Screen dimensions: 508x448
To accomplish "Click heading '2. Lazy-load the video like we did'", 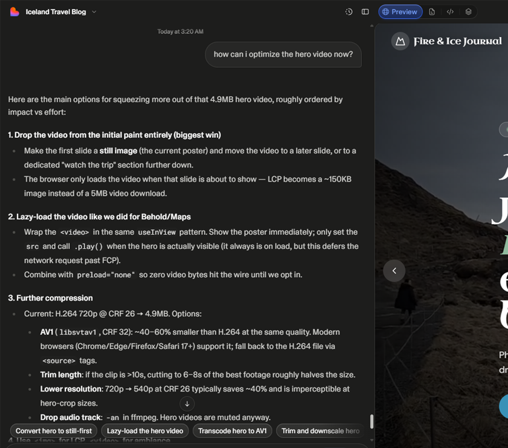I will point(100,217).
